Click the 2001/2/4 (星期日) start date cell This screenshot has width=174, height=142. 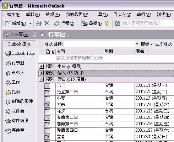pyautogui.click(x=154, y=137)
